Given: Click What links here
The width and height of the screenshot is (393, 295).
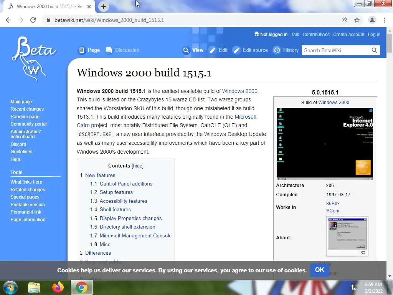Looking at the screenshot, I should point(26,182).
